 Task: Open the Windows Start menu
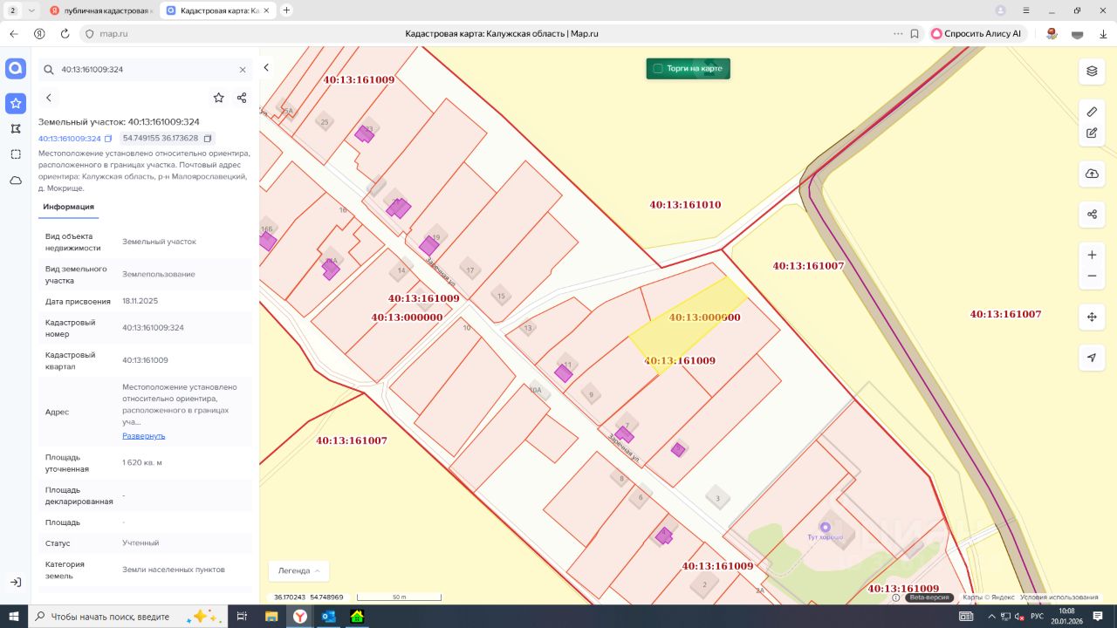tap(14, 616)
